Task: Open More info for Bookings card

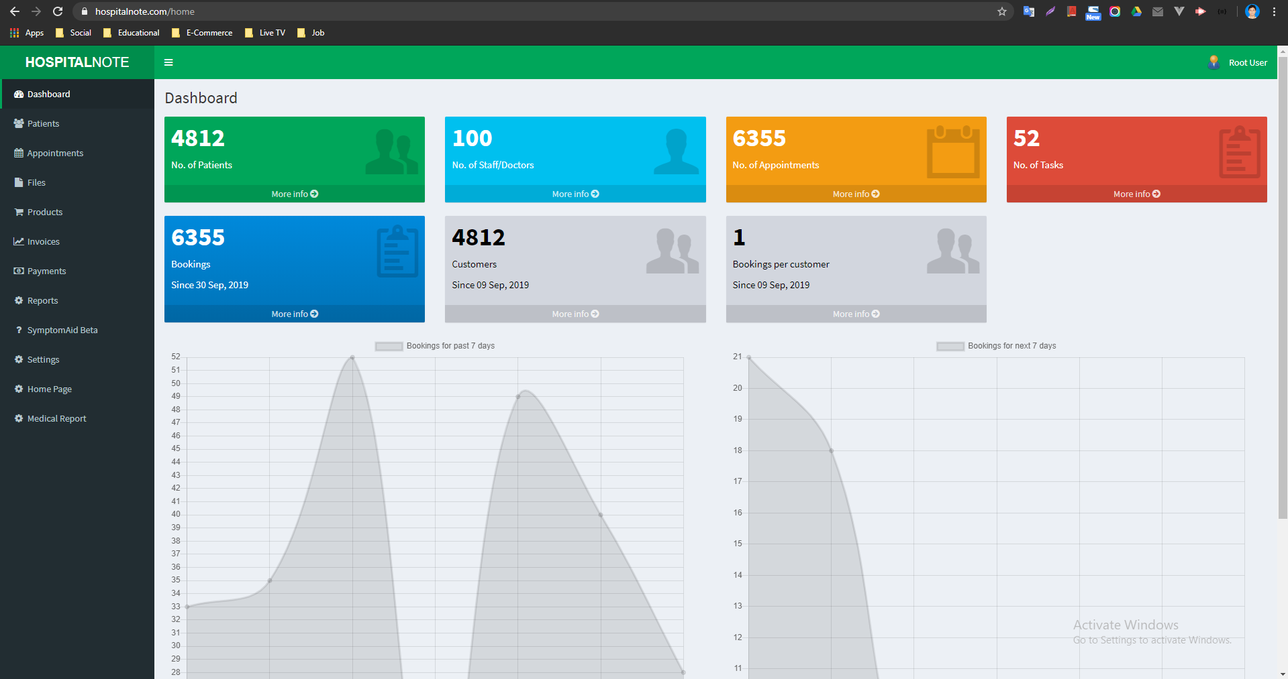Action: pyautogui.click(x=295, y=314)
